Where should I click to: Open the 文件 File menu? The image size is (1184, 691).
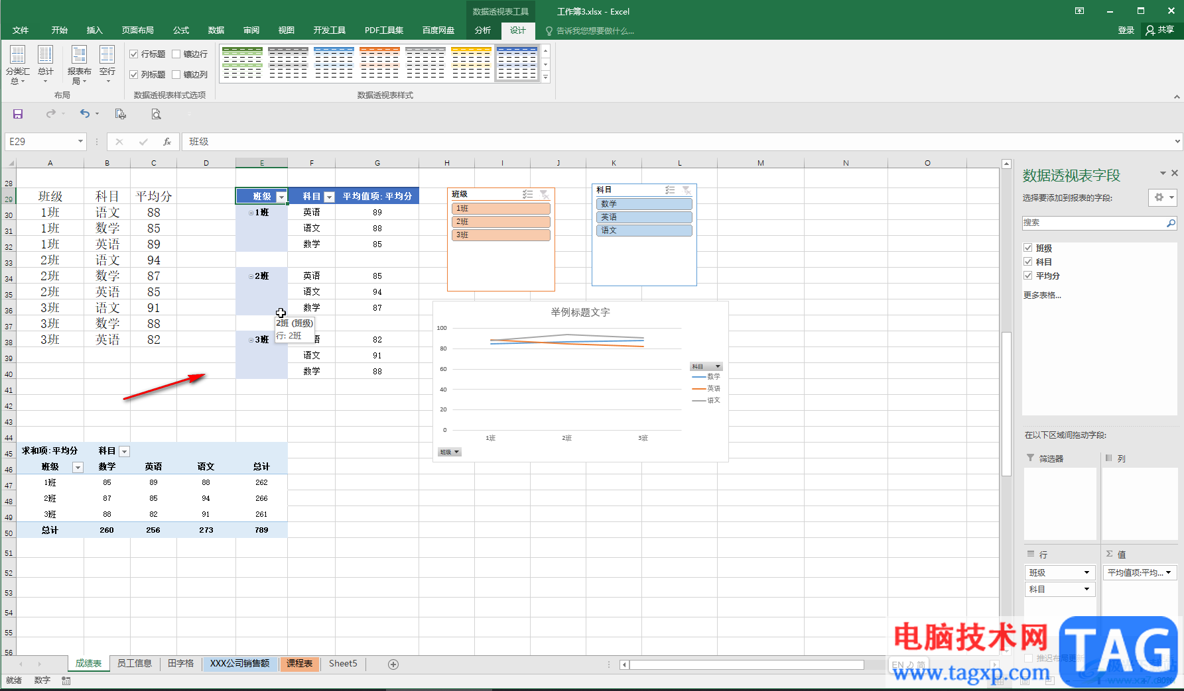pyautogui.click(x=21, y=30)
